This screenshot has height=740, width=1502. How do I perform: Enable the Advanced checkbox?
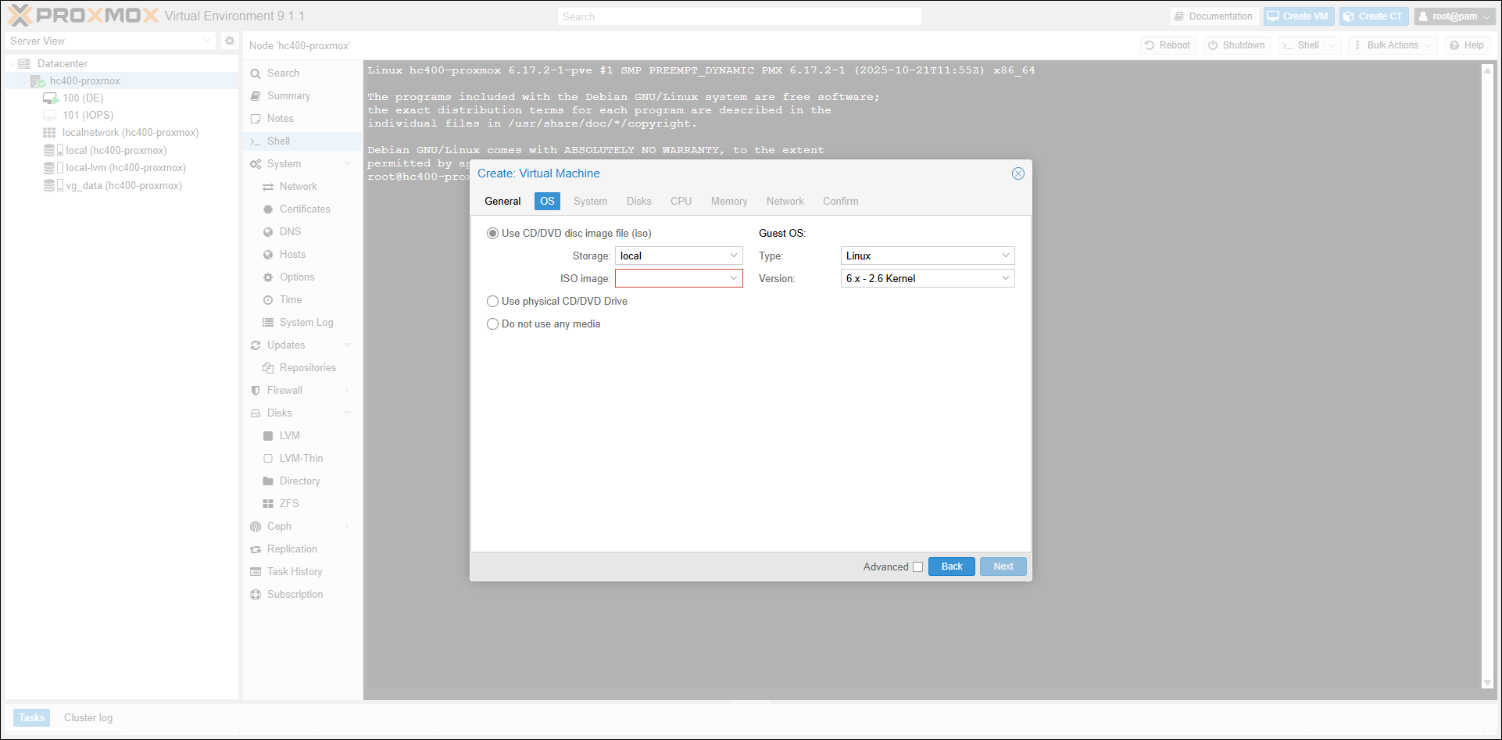(x=918, y=567)
